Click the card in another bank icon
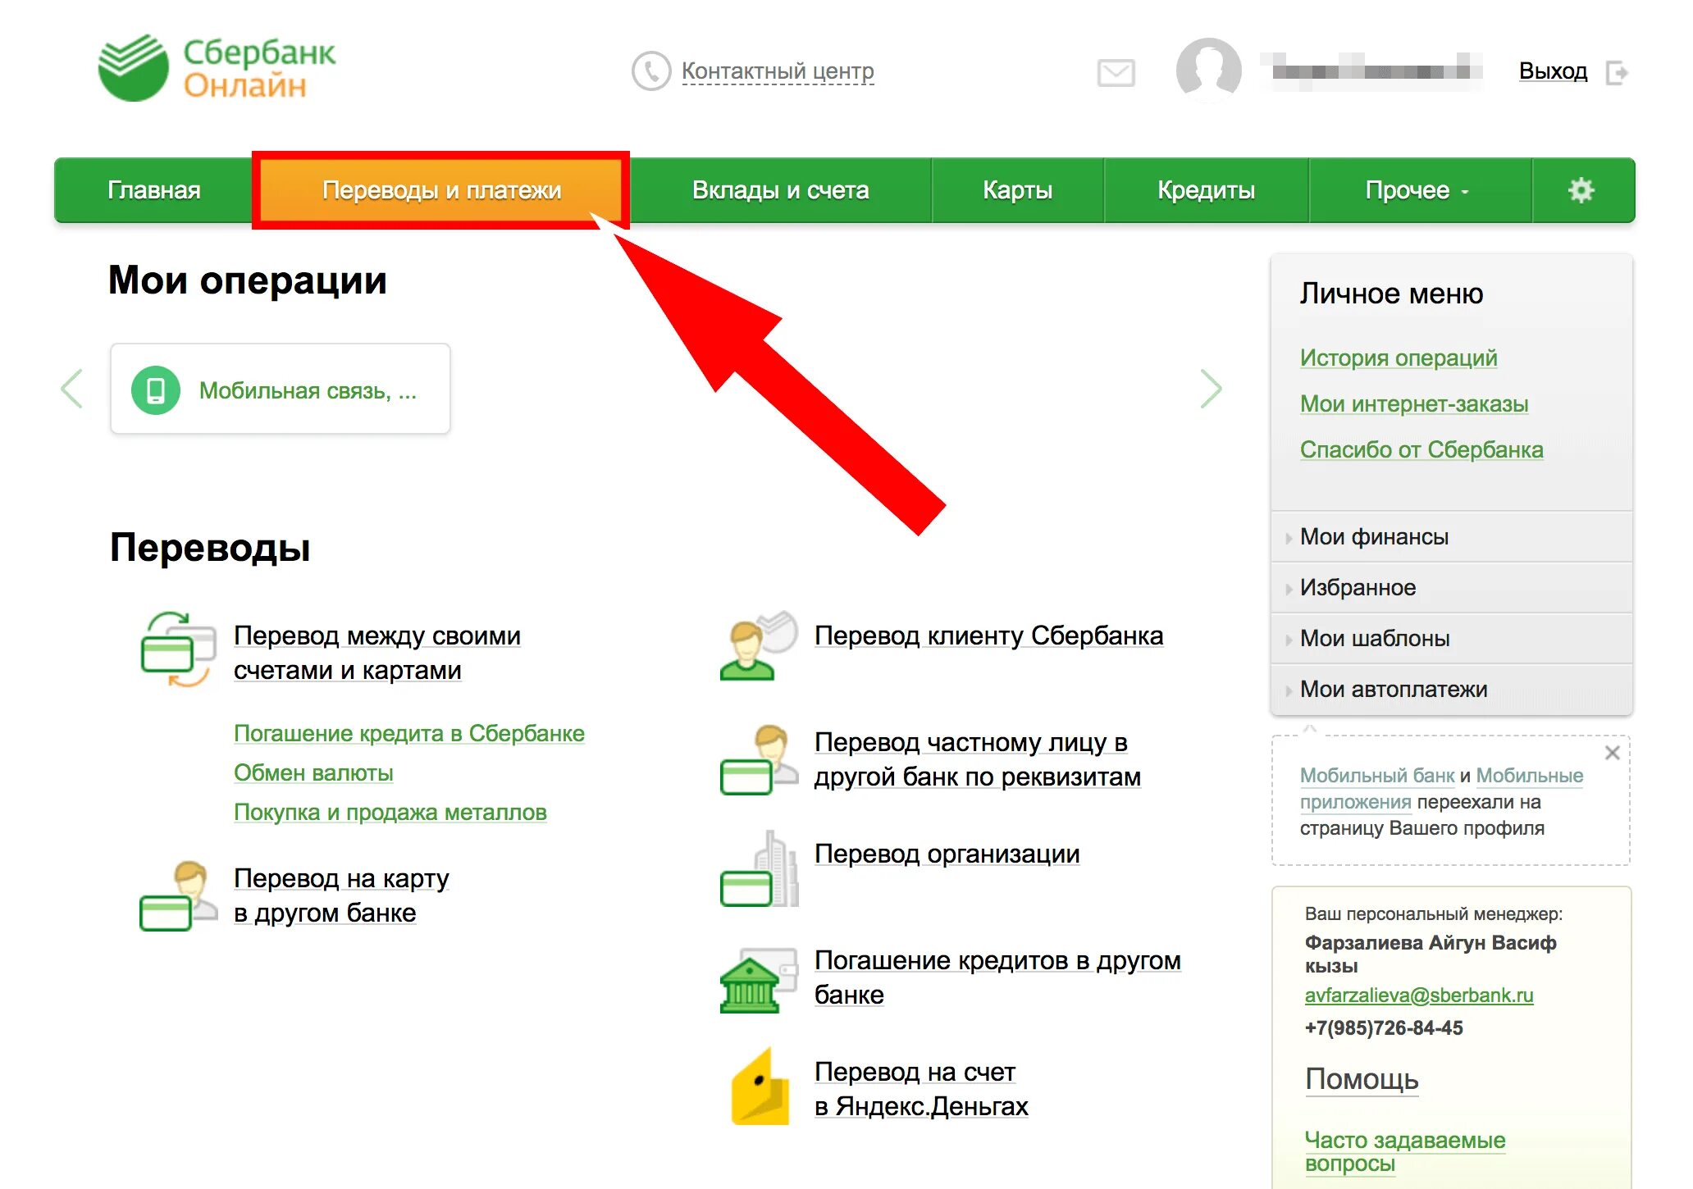This screenshot has height=1189, width=1693. click(178, 895)
